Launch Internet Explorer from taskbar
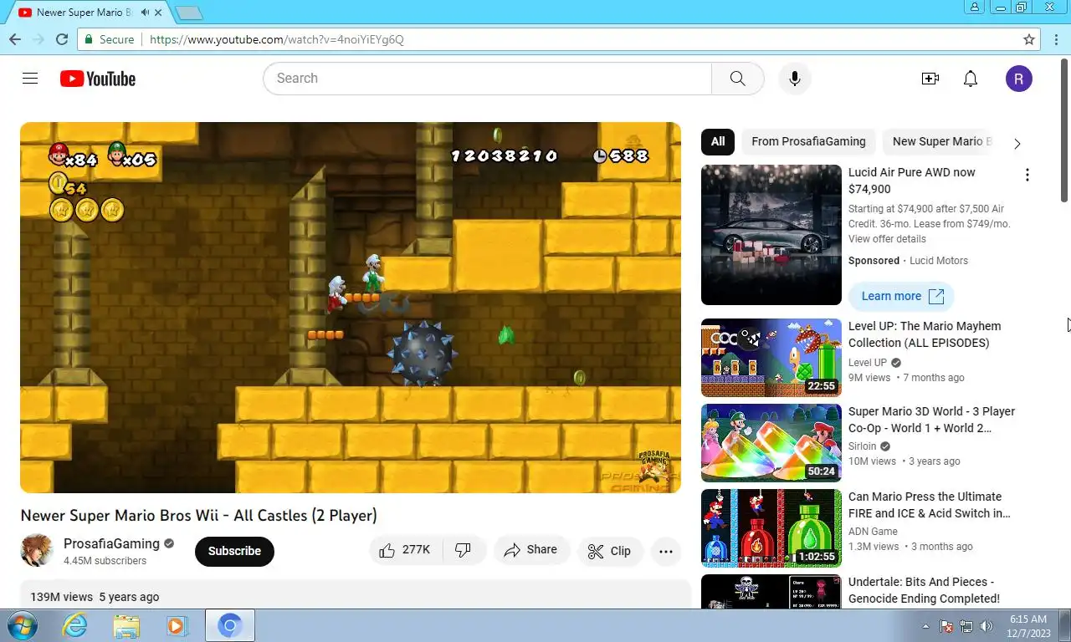Screen dimensions: 1071x642 (x=75, y=625)
